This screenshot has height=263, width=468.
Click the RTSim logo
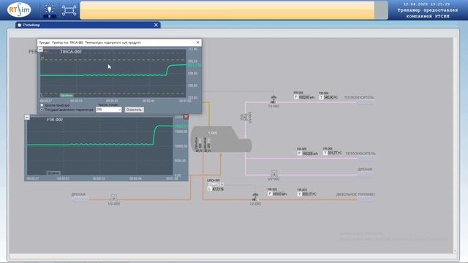coord(19,9)
